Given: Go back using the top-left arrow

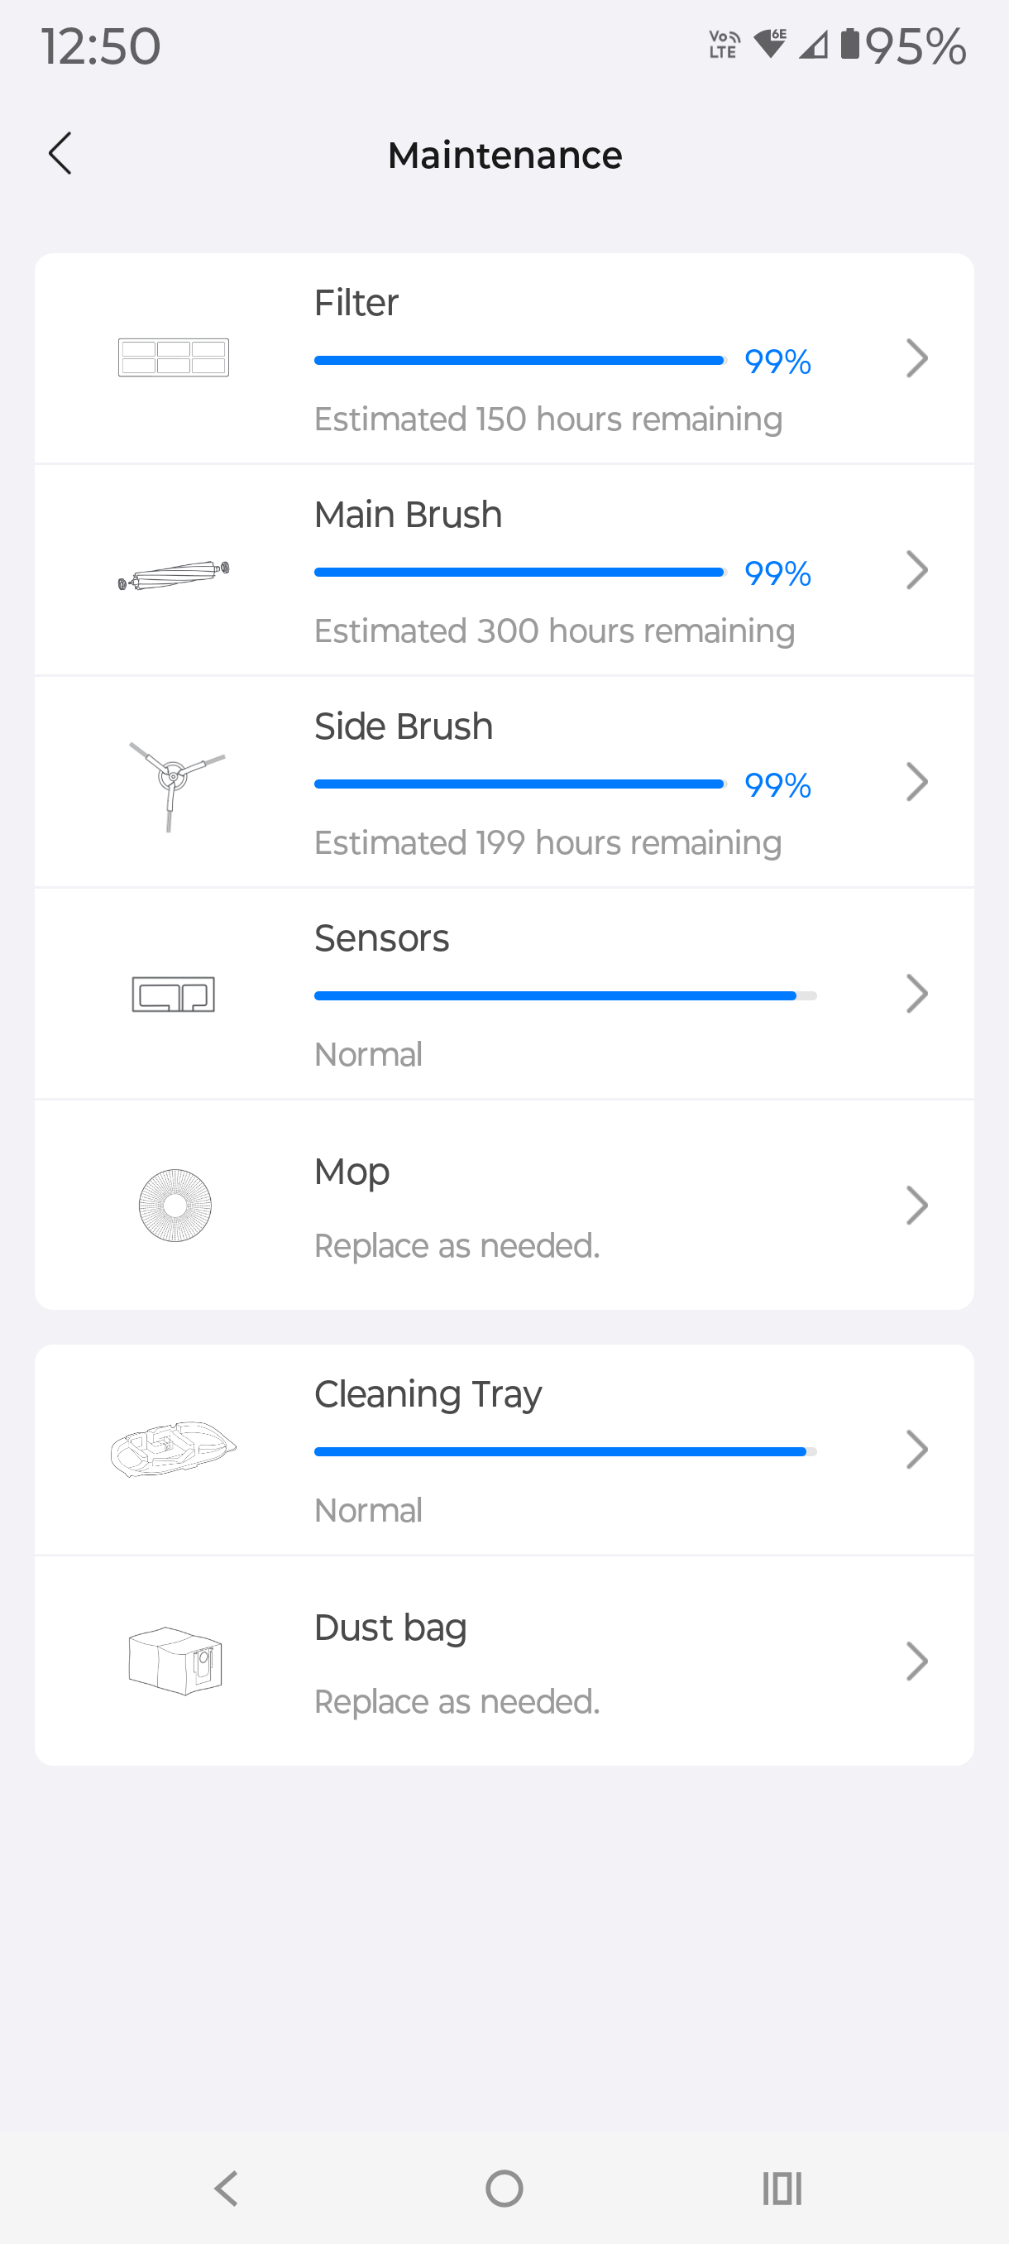Looking at the screenshot, I should pyautogui.click(x=60, y=154).
